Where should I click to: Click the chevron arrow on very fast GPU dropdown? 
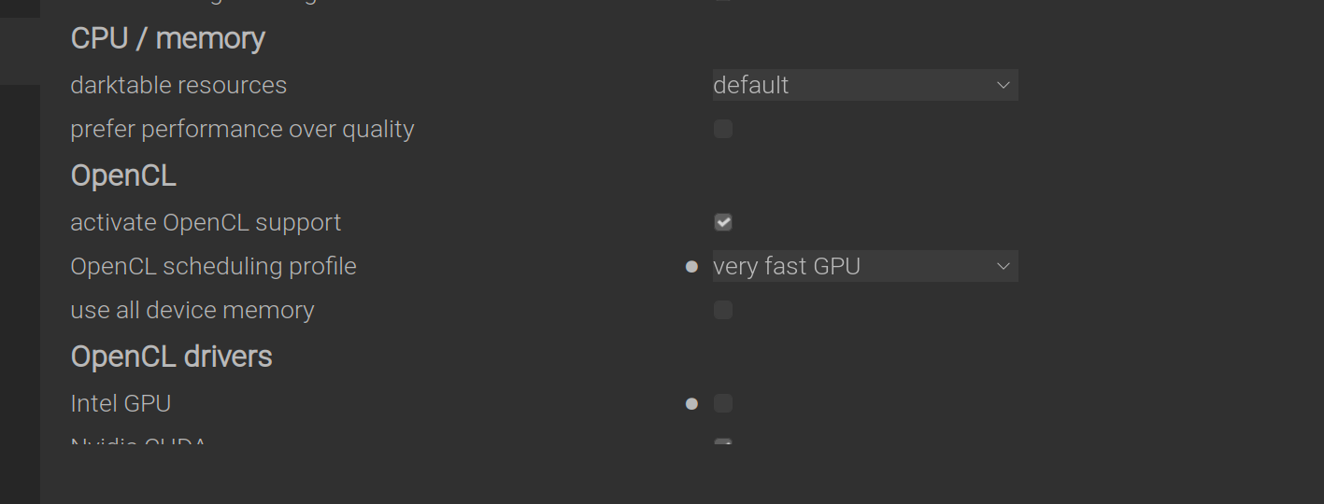click(x=1003, y=266)
